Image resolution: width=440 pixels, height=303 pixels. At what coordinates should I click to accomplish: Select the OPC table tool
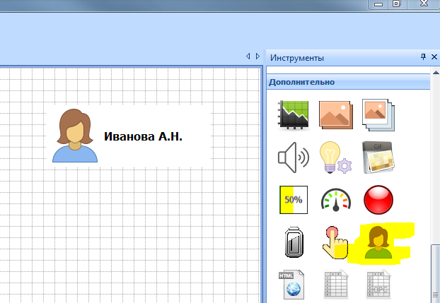[378, 285]
